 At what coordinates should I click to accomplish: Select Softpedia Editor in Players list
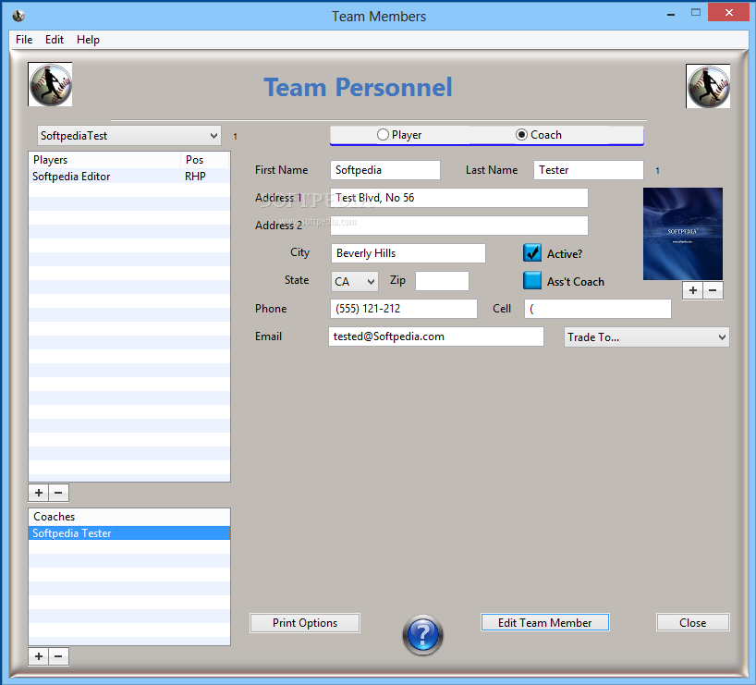coord(128,176)
